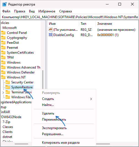Viewport: 139px width, 147px height.
Task: Select the dotnet key
Action: click(7, 137)
